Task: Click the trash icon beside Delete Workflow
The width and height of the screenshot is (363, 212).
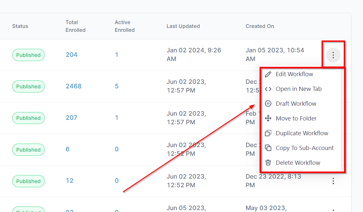Action: point(268,163)
